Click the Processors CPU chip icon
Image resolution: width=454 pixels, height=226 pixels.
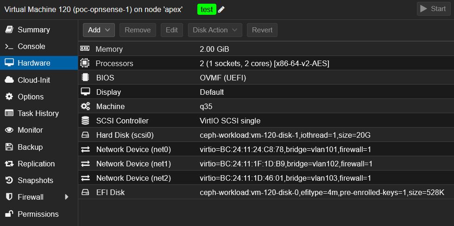pyautogui.click(x=85, y=63)
